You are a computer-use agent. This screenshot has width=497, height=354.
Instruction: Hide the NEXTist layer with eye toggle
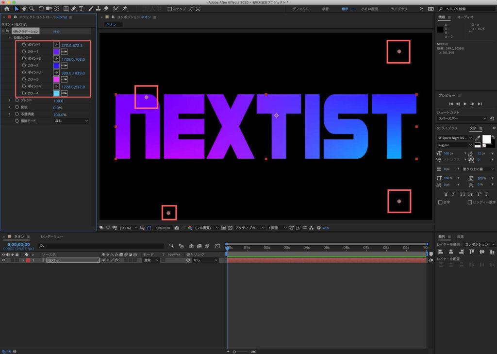pyautogui.click(x=3, y=260)
